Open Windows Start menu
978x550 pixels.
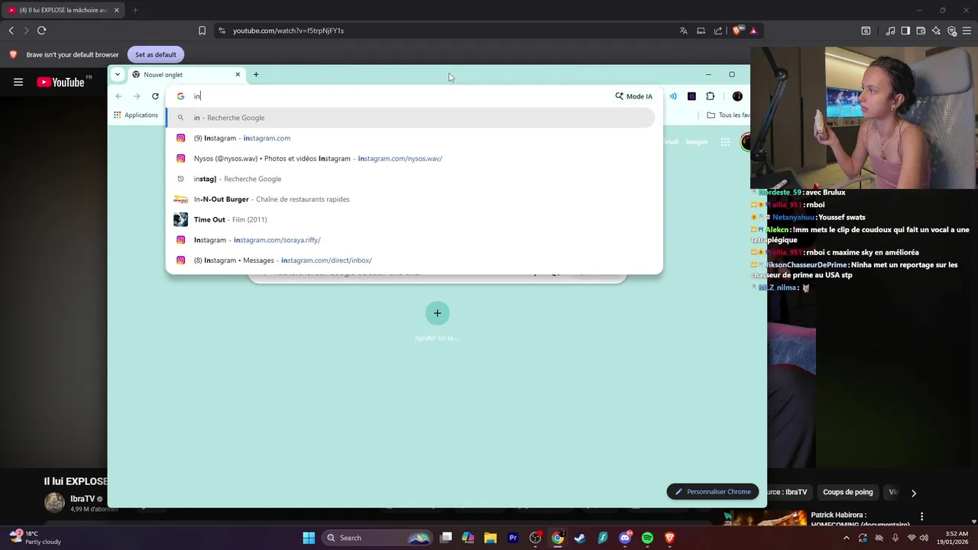(x=309, y=538)
